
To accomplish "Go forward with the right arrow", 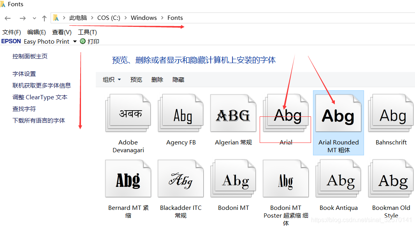I will pos(23,18).
